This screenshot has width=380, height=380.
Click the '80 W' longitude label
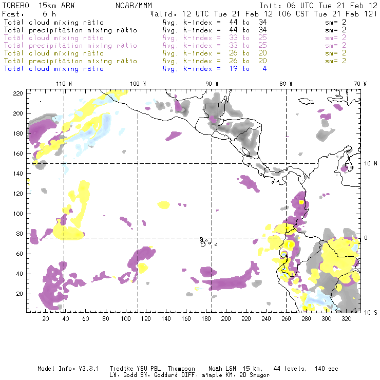tap(286, 84)
